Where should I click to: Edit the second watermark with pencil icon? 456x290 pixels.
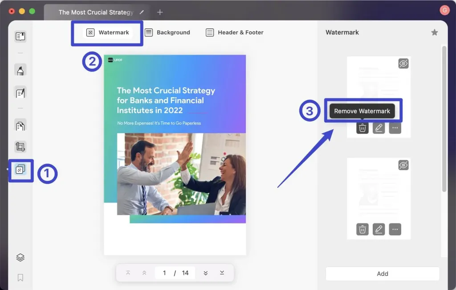click(379, 230)
